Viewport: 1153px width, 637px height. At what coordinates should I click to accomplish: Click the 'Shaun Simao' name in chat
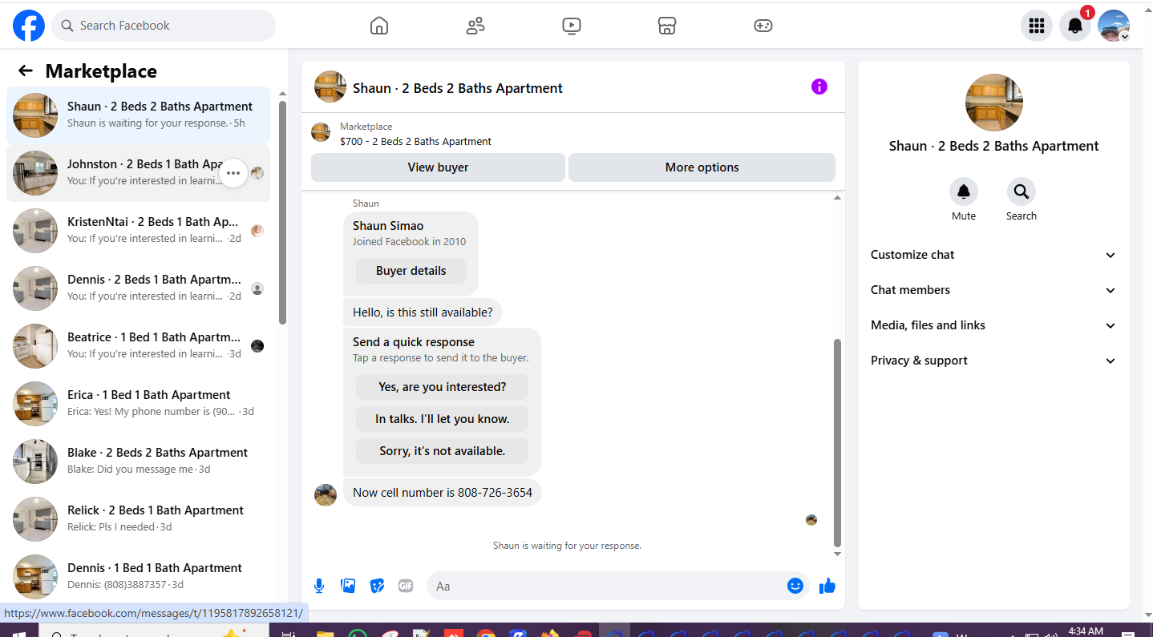pos(388,226)
